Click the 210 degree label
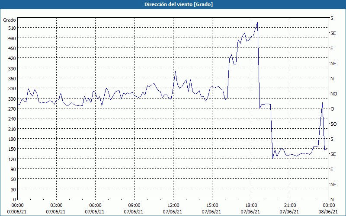The image size is (346, 216). (12, 129)
